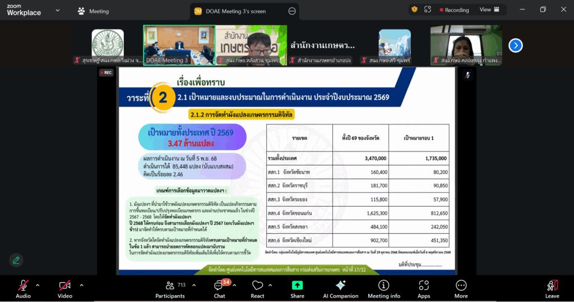The width and height of the screenshot is (574, 302).
Task: Switch to the Meeting tab
Action: point(93,11)
